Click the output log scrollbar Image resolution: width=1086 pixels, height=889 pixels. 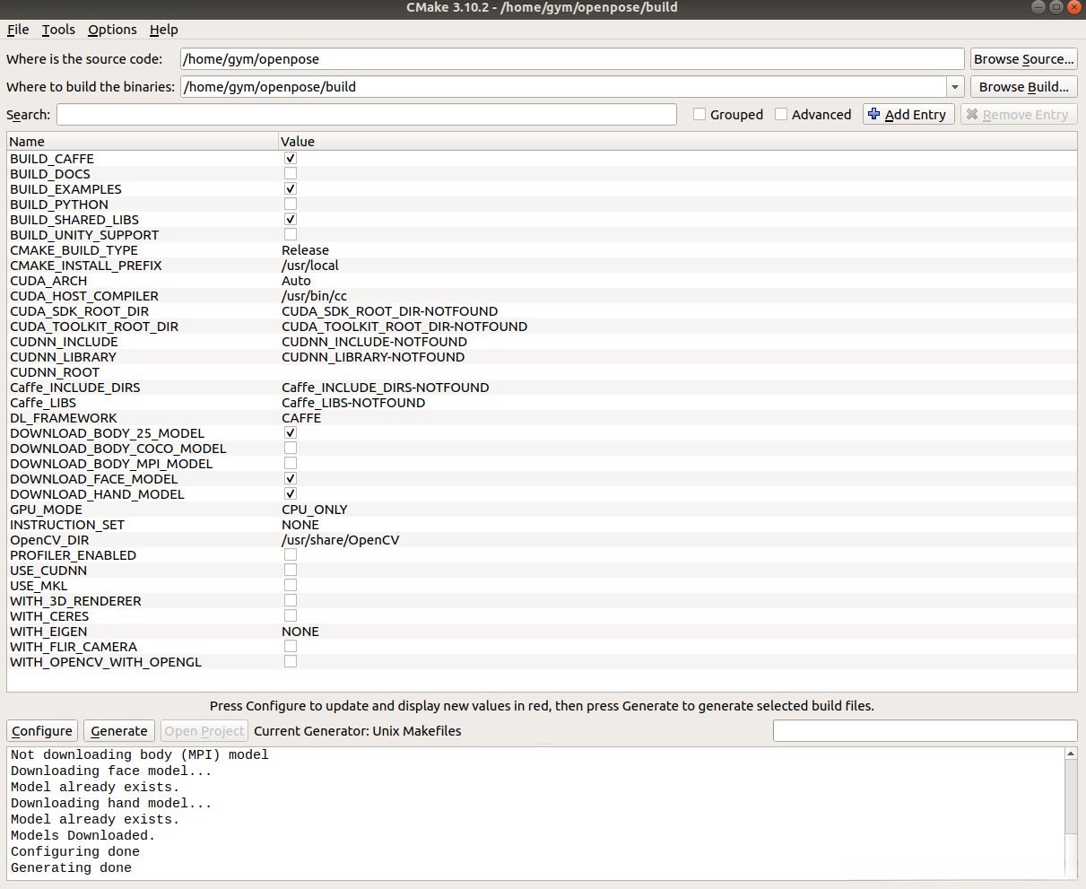tap(1071, 797)
